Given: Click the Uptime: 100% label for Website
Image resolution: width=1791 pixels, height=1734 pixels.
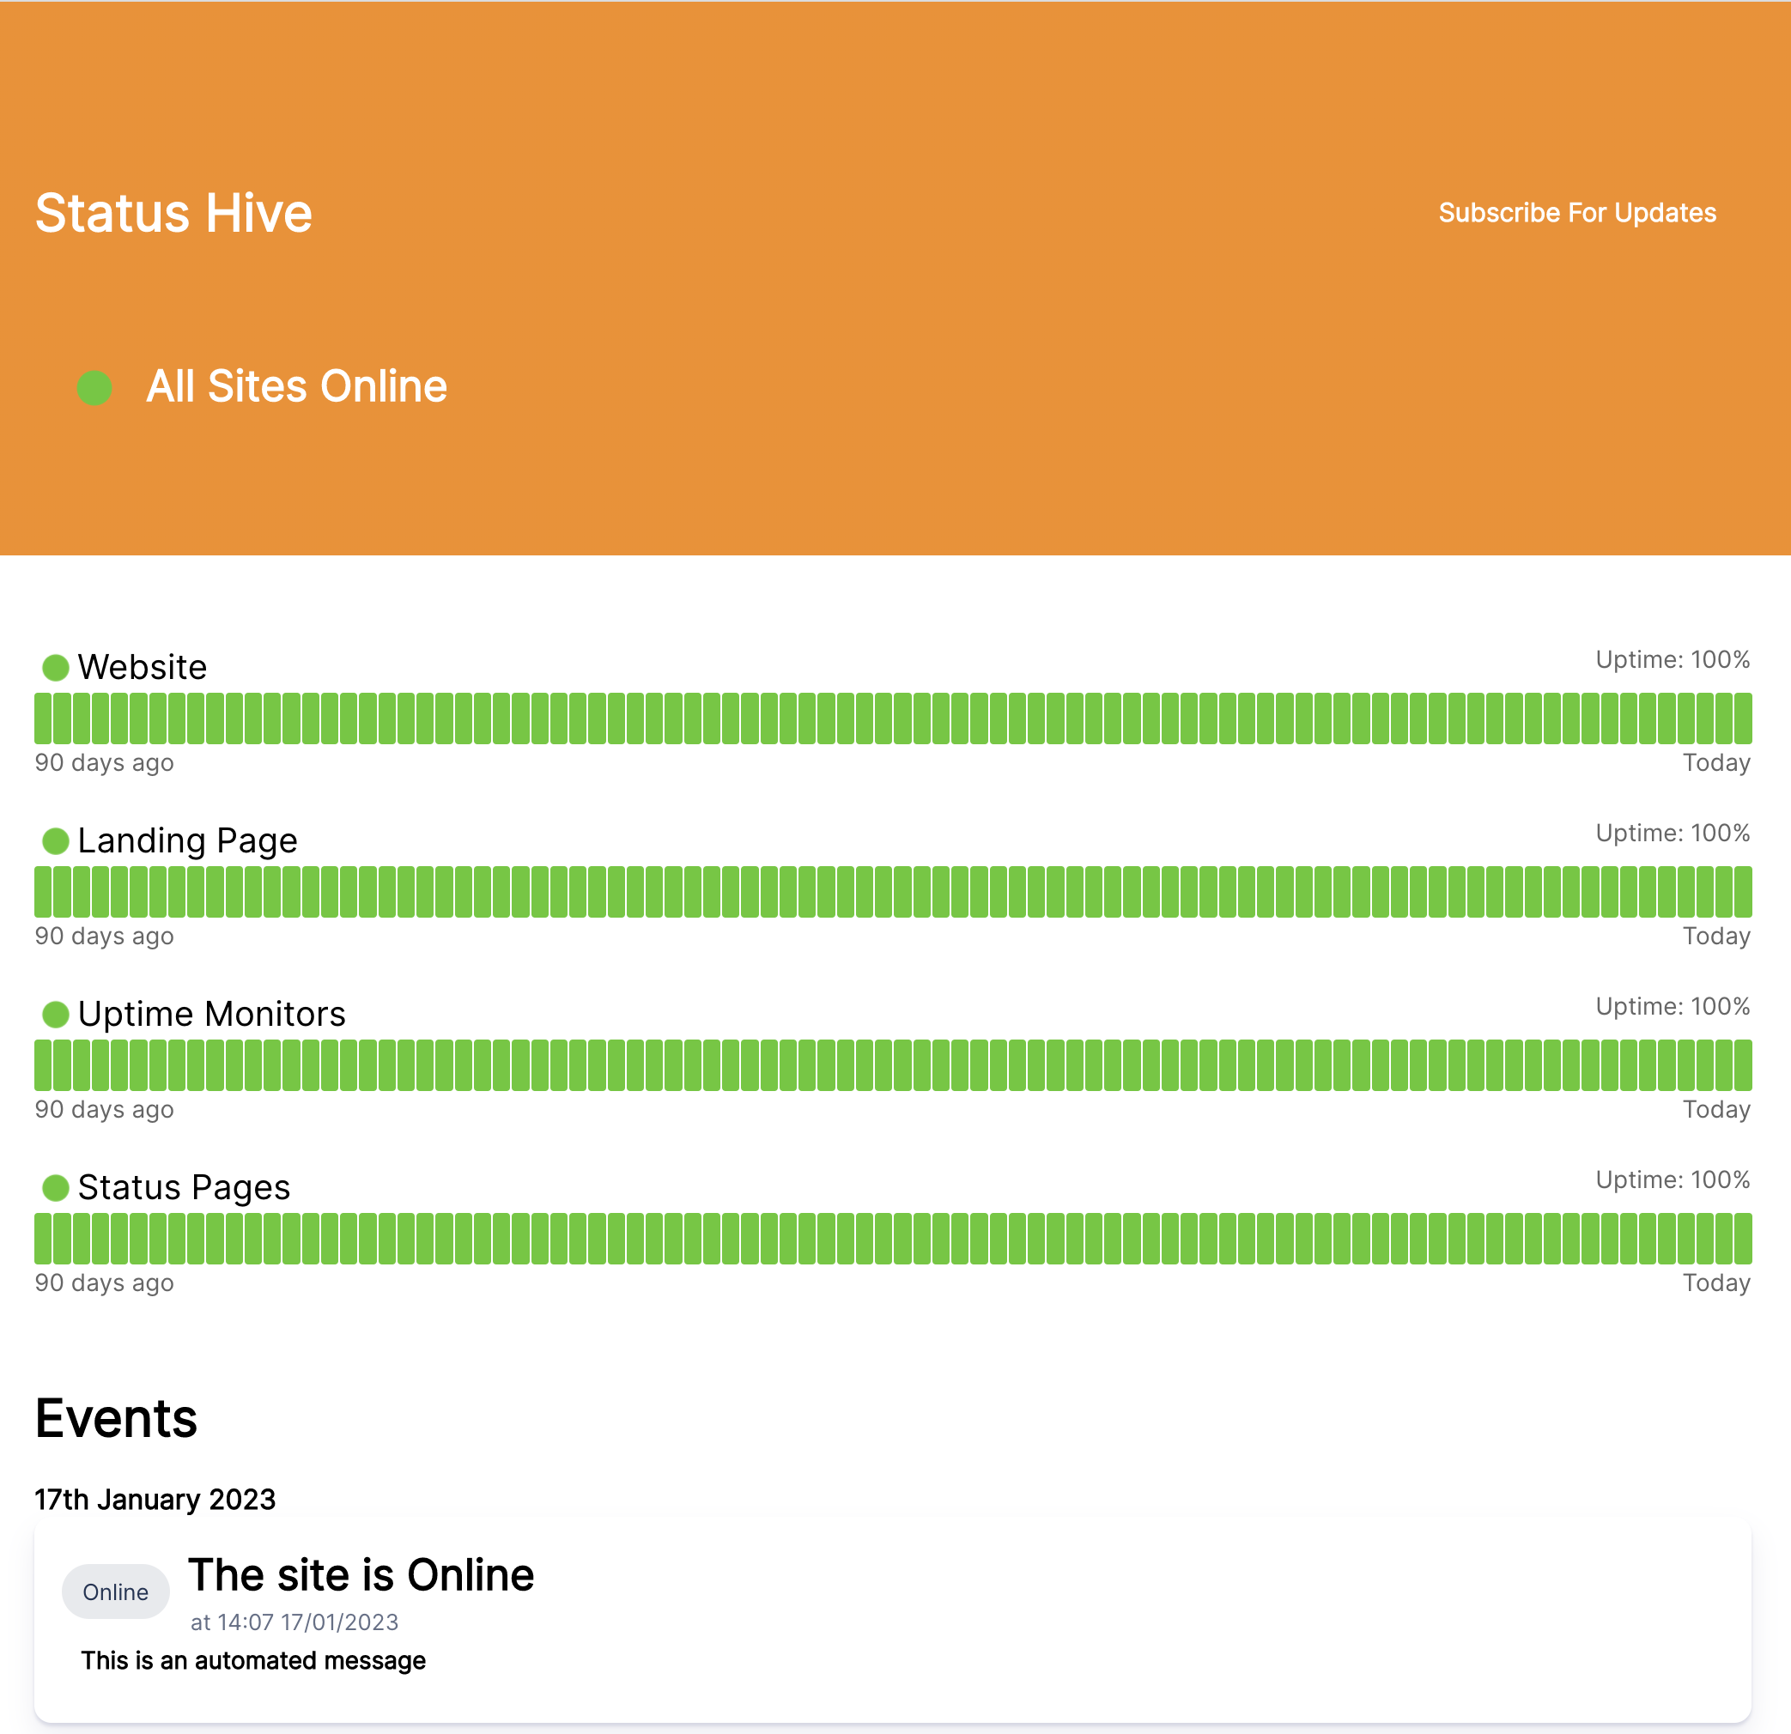Looking at the screenshot, I should 1673,659.
